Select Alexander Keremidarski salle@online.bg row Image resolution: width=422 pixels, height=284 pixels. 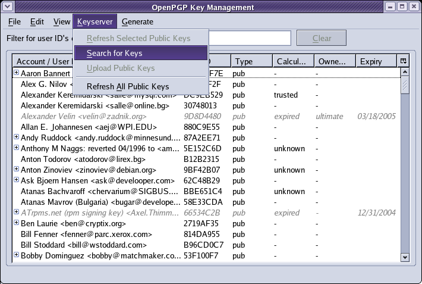tap(206, 106)
